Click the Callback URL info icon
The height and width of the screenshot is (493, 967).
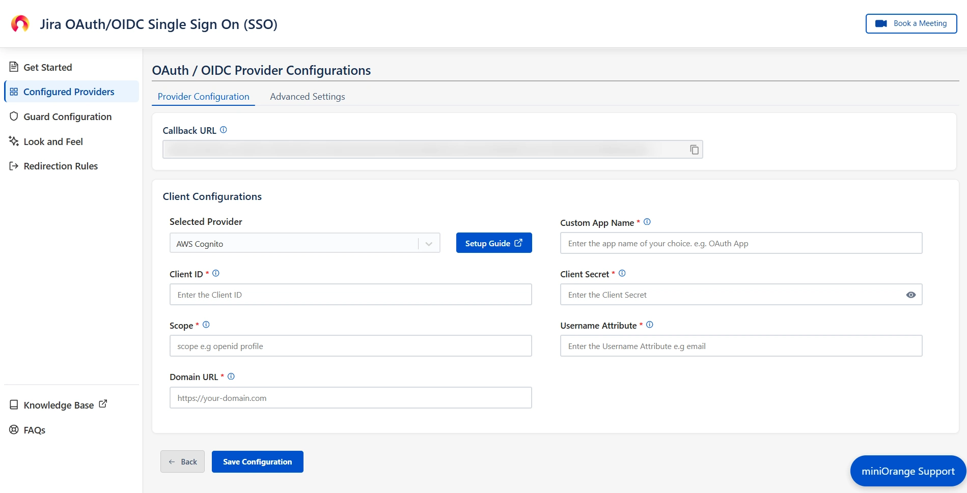coord(223,130)
